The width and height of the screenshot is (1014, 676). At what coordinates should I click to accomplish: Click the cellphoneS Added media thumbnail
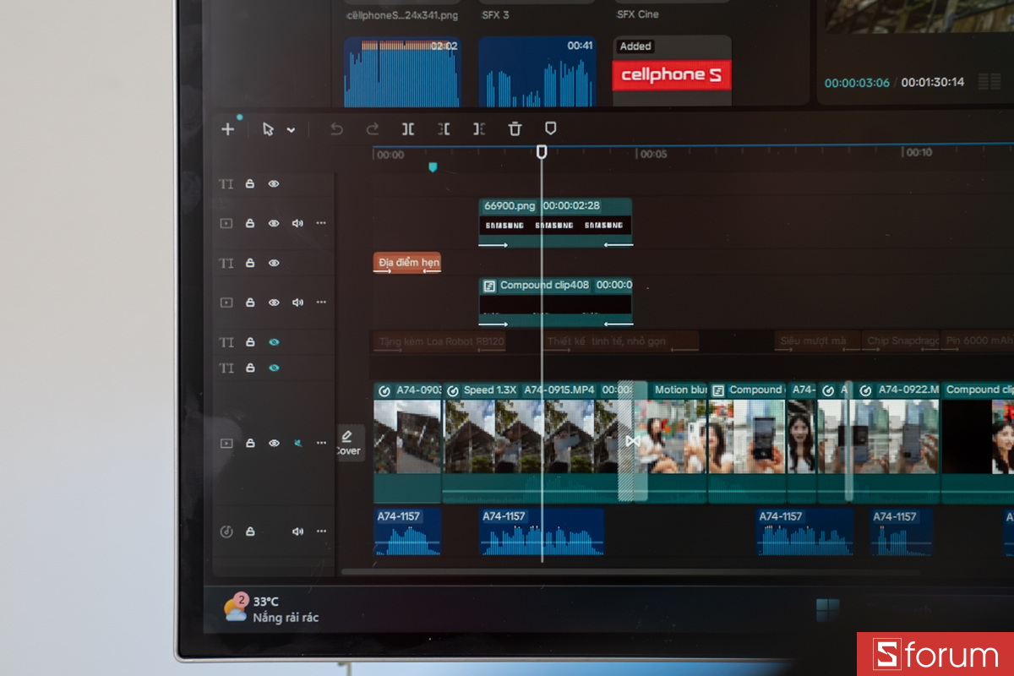(x=672, y=75)
